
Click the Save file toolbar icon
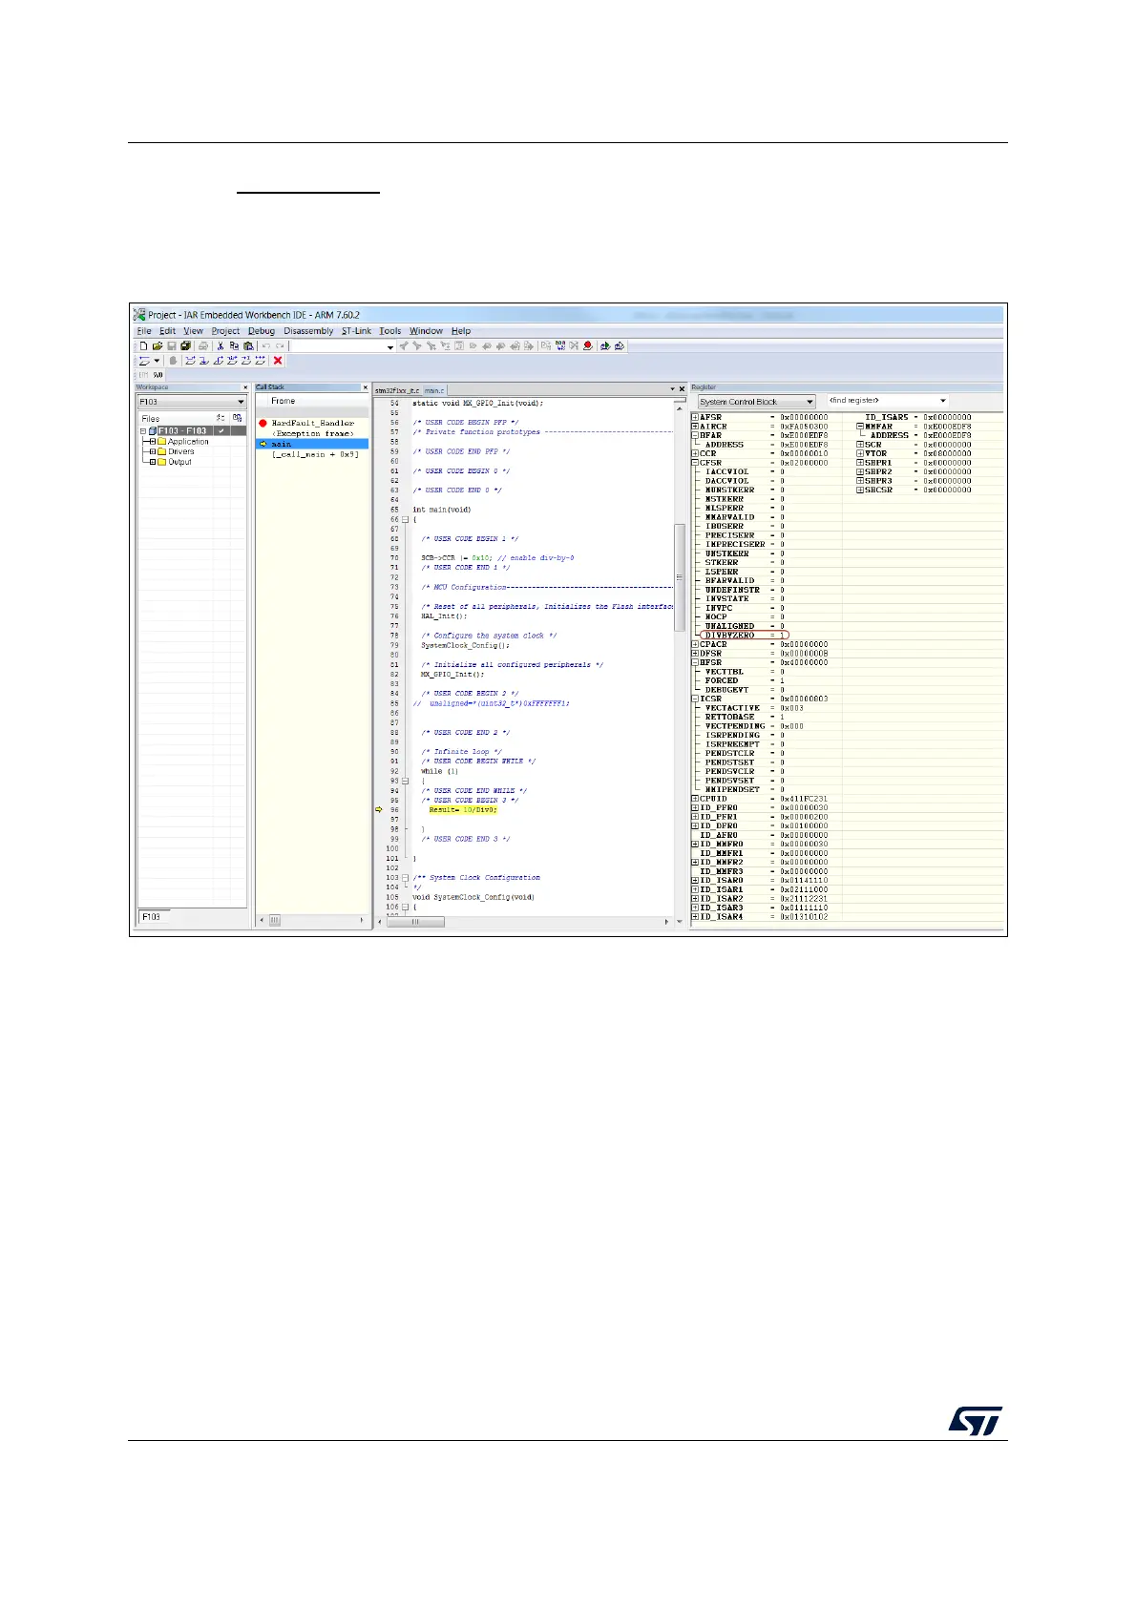172,345
